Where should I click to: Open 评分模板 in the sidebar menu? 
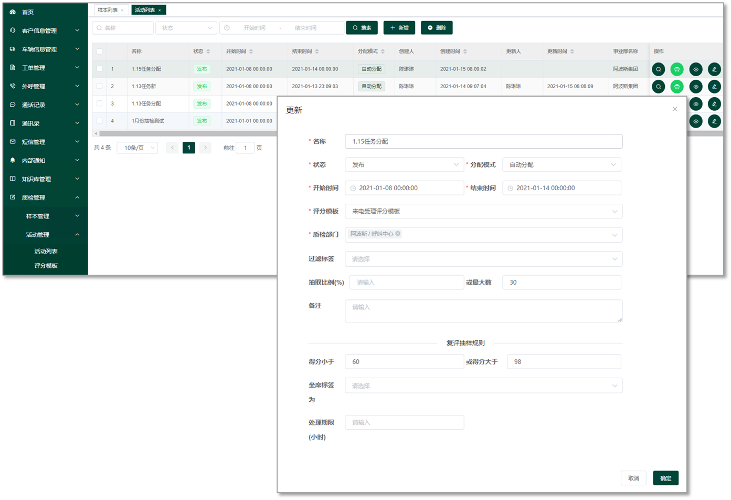(46, 266)
